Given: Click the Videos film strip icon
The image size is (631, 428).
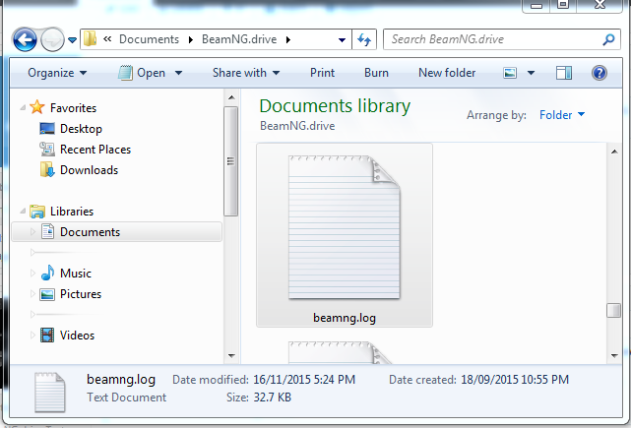Looking at the screenshot, I should pyautogui.click(x=47, y=336).
